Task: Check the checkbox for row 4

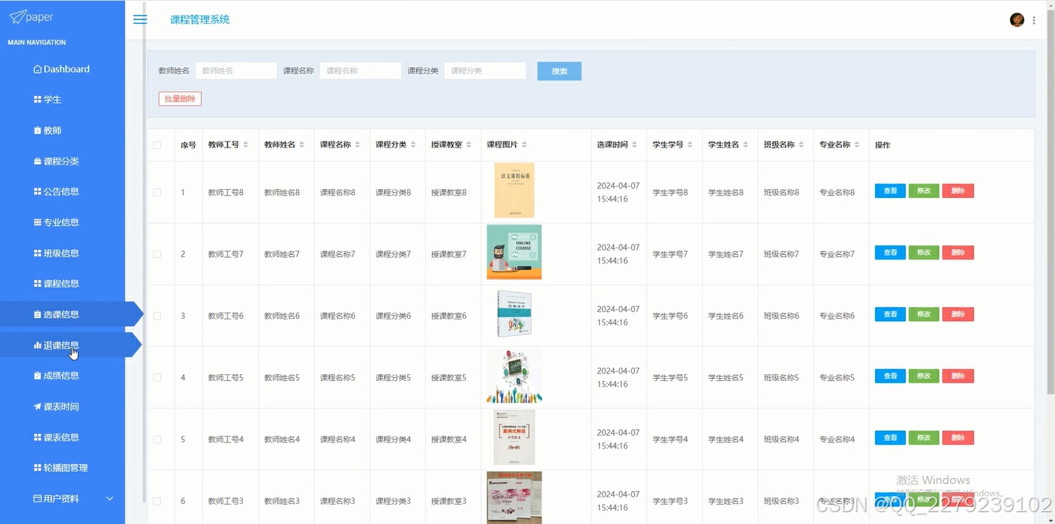Action: (157, 377)
